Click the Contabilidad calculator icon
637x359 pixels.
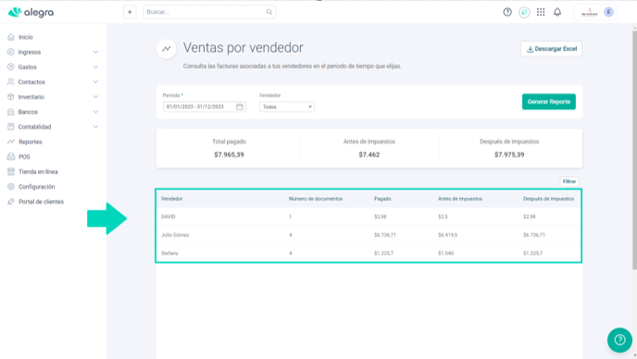(x=11, y=127)
